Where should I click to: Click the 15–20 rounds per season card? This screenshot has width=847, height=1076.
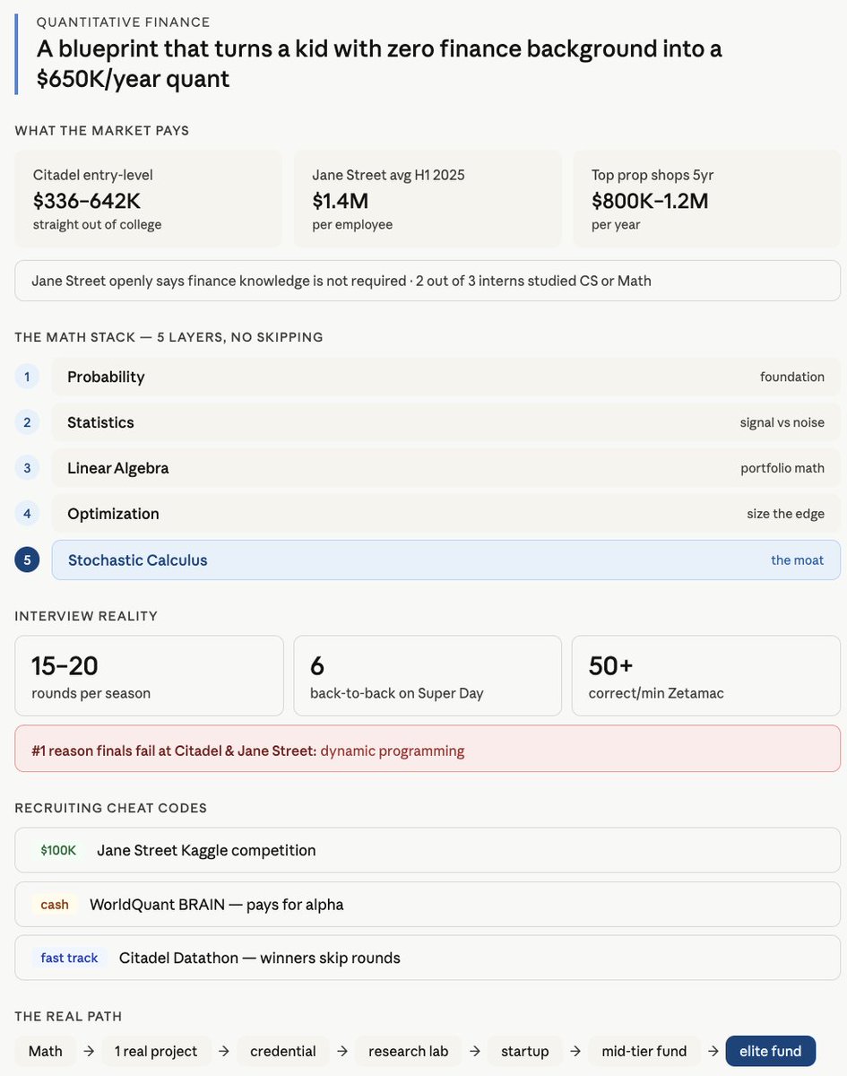pos(149,676)
